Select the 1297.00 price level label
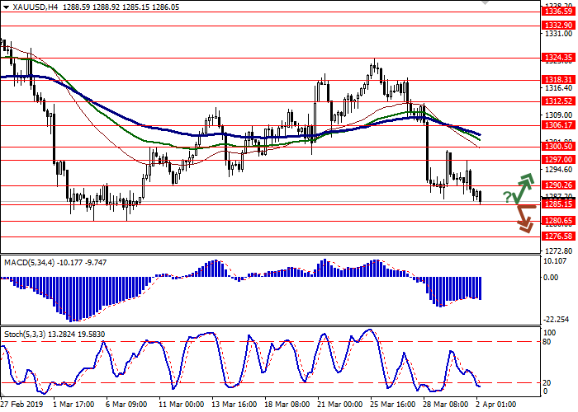The image size is (578, 412). click(558, 160)
